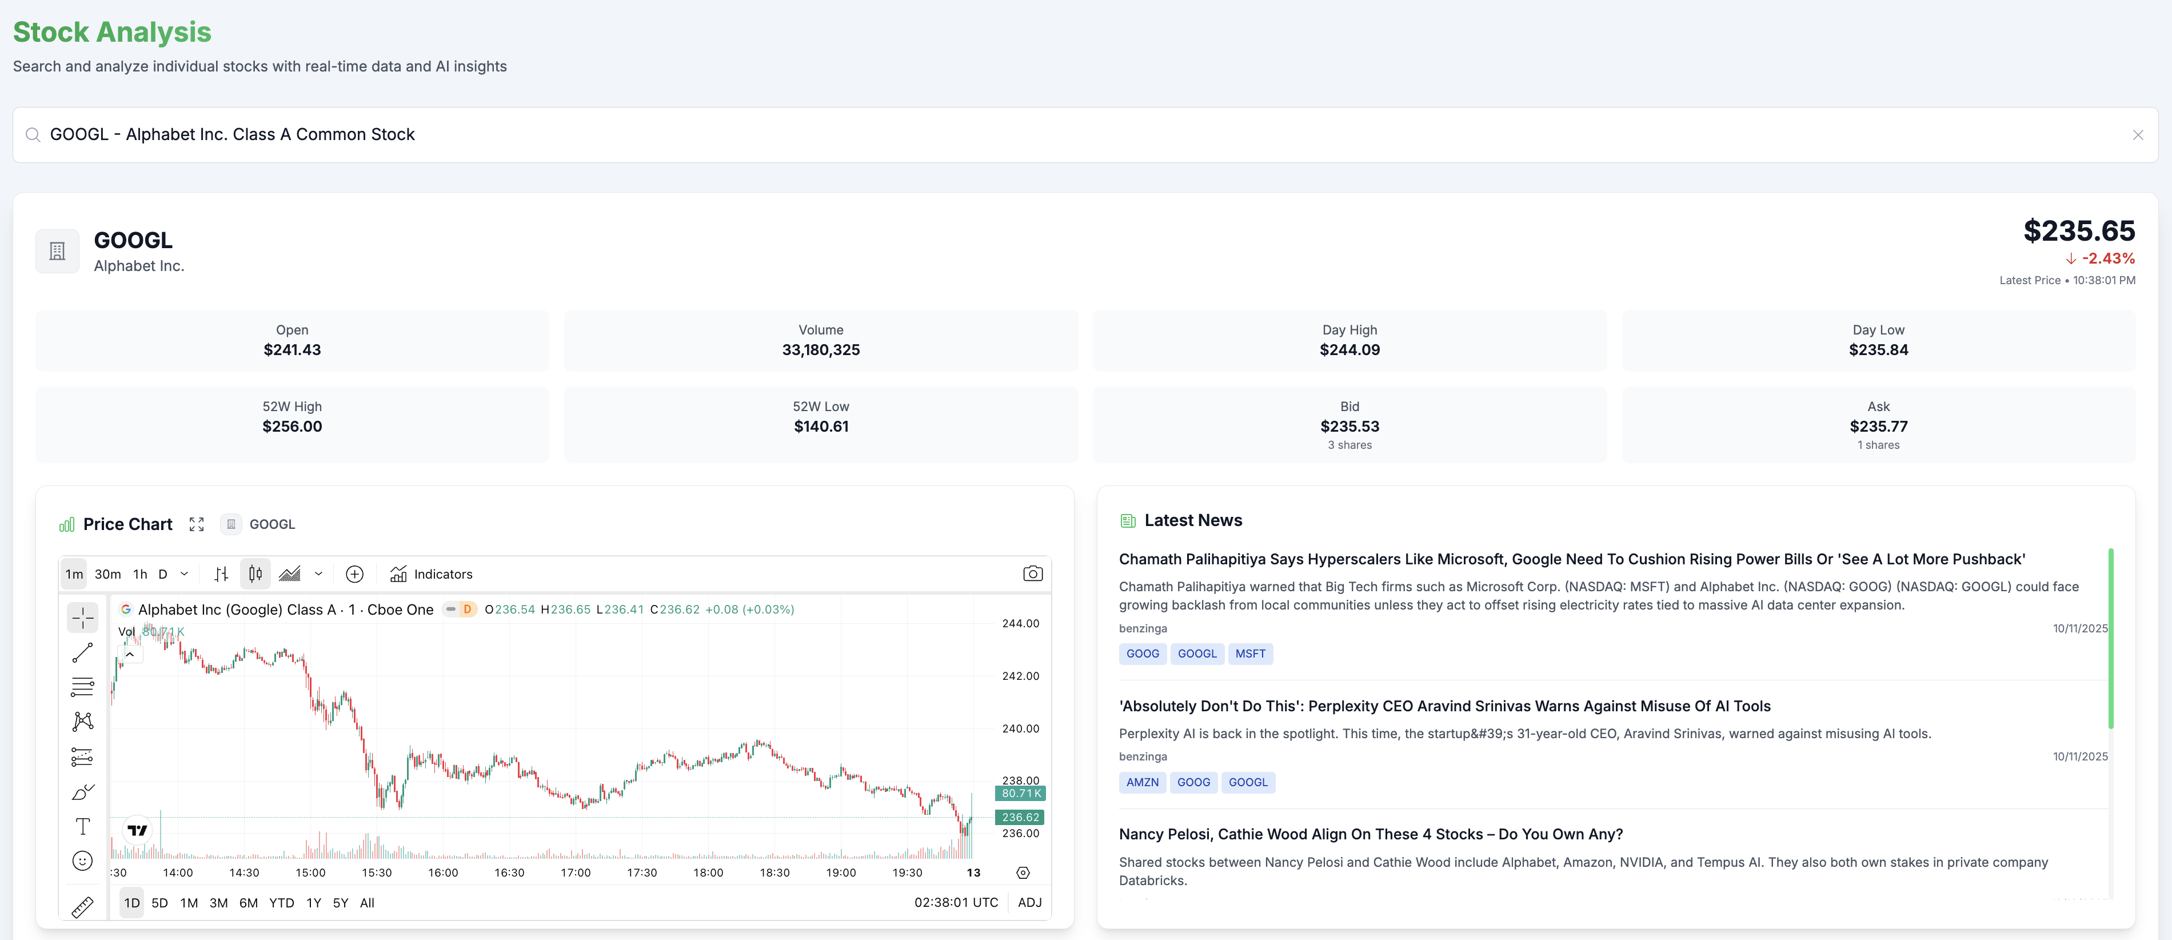This screenshot has width=2172, height=940.
Task: Select the D daily interval
Action: click(x=163, y=574)
